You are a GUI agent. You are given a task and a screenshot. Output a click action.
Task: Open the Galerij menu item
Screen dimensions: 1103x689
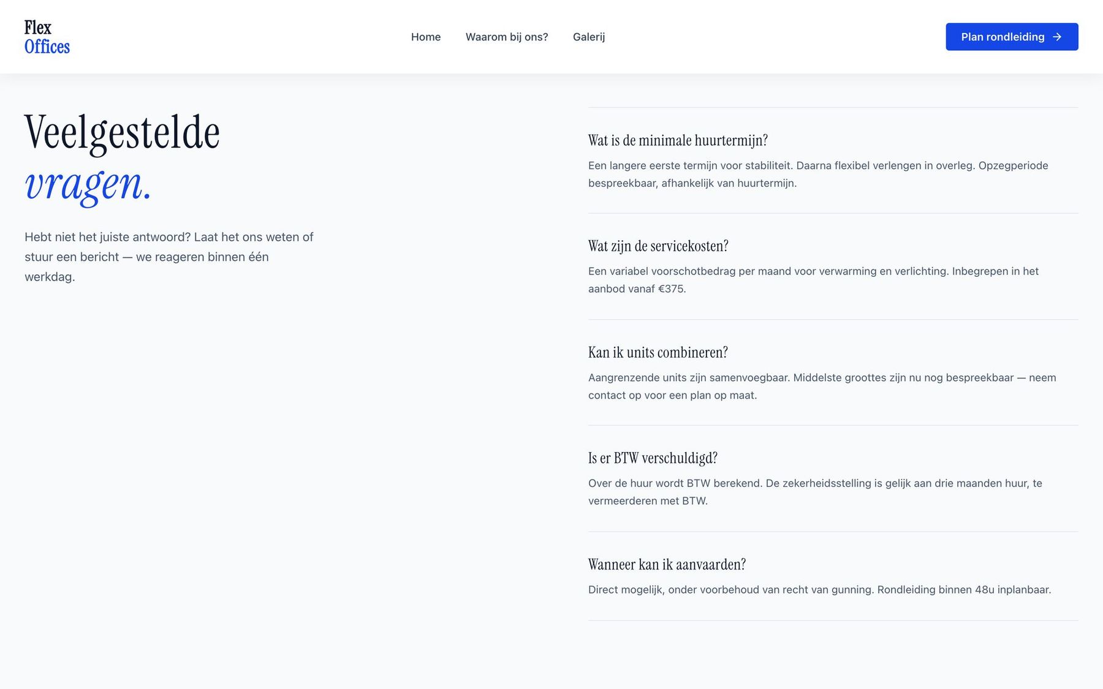click(x=589, y=37)
